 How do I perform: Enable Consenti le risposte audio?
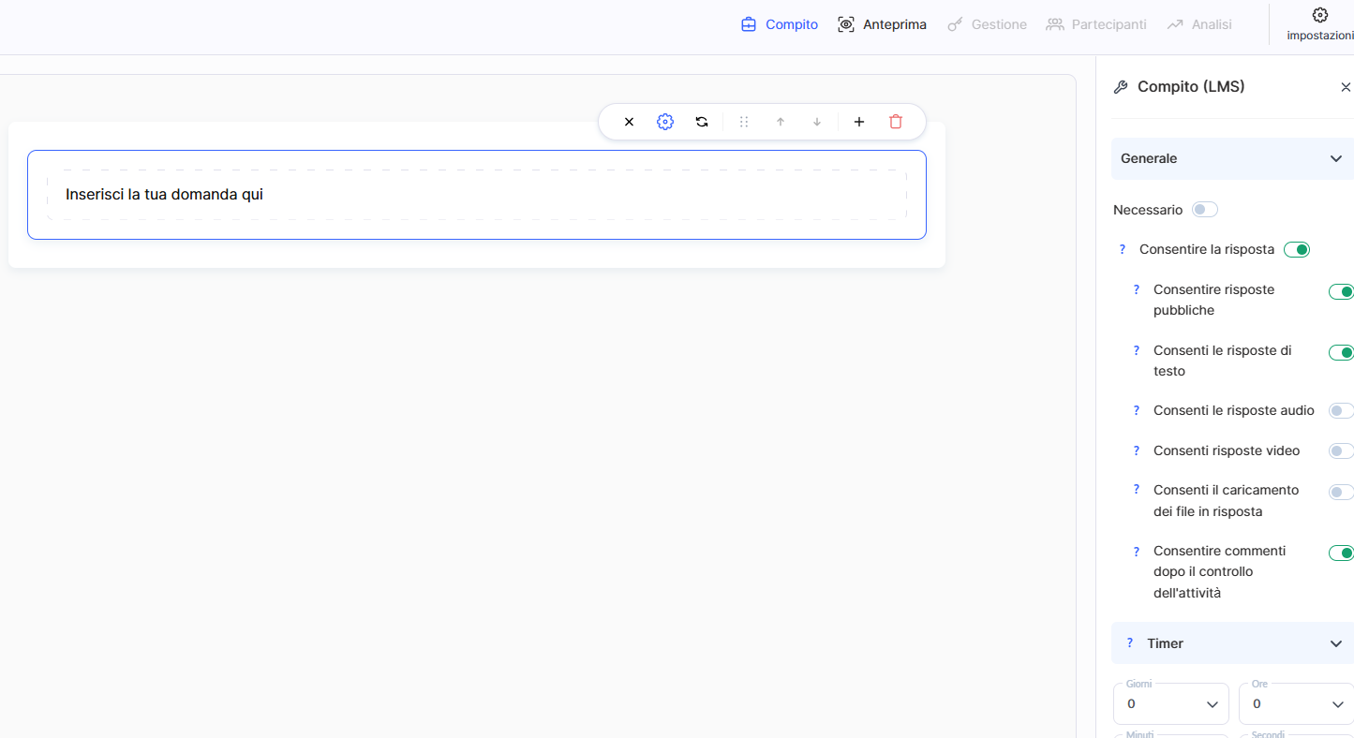tap(1341, 410)
